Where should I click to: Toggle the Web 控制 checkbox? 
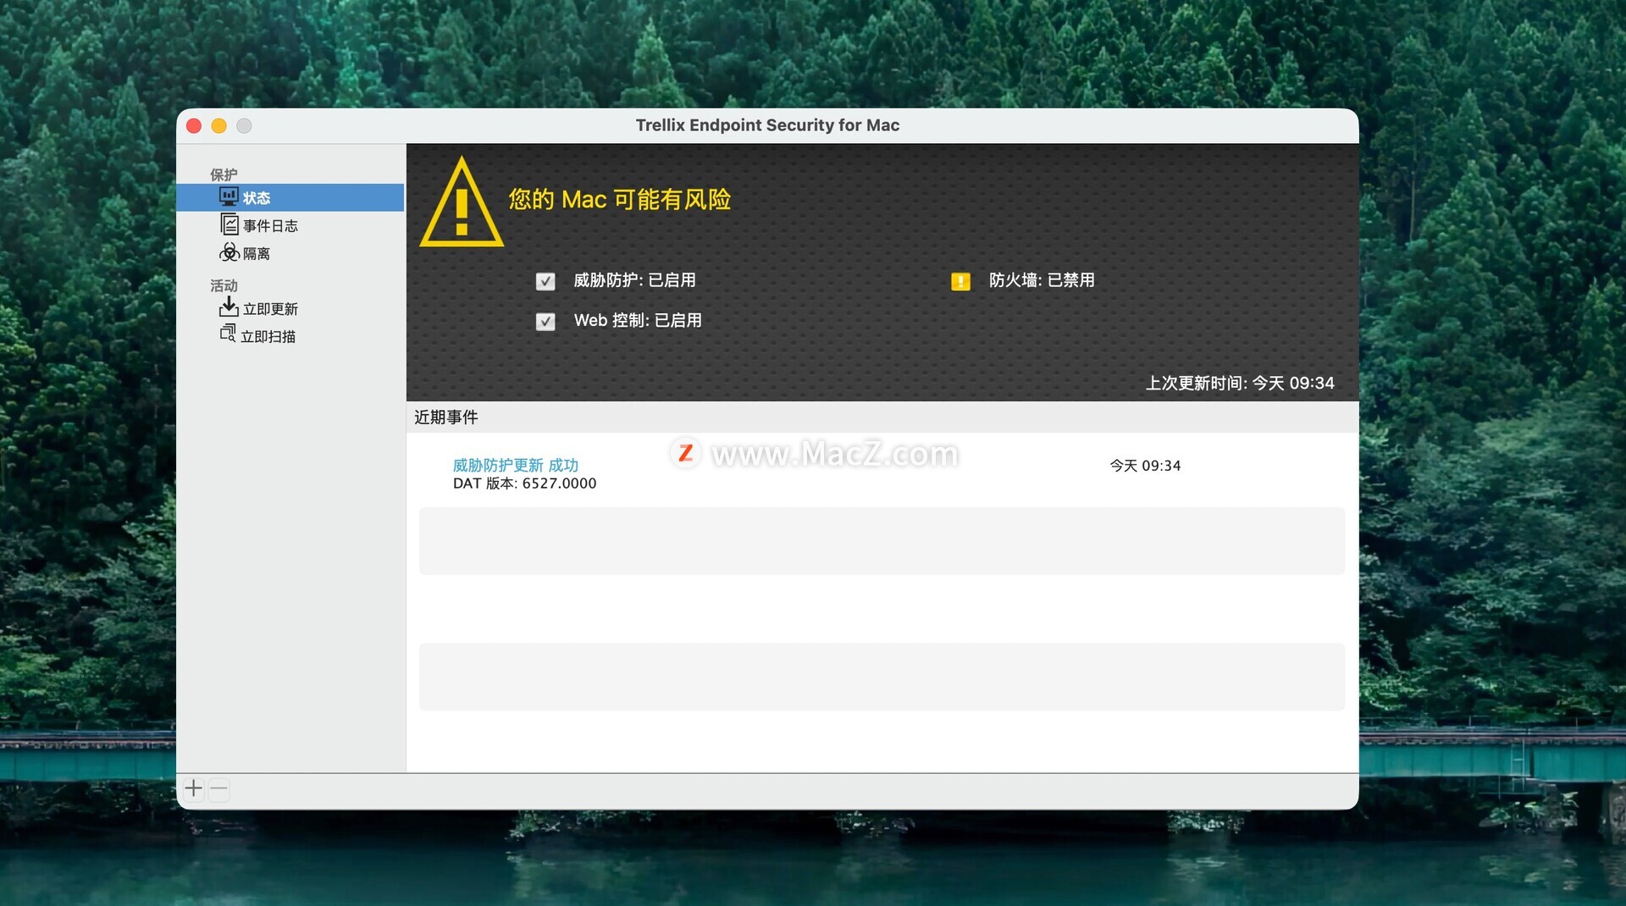[x=545, y=322]
